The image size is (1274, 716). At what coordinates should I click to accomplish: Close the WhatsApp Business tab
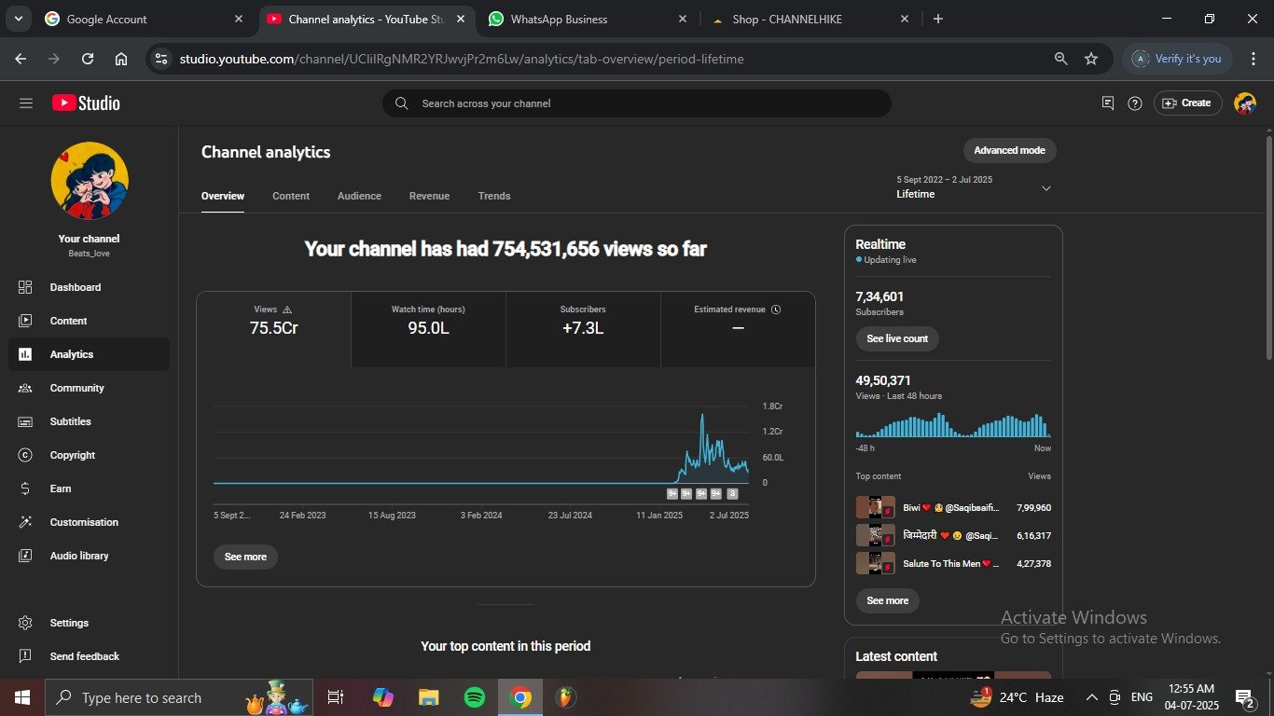683,19
